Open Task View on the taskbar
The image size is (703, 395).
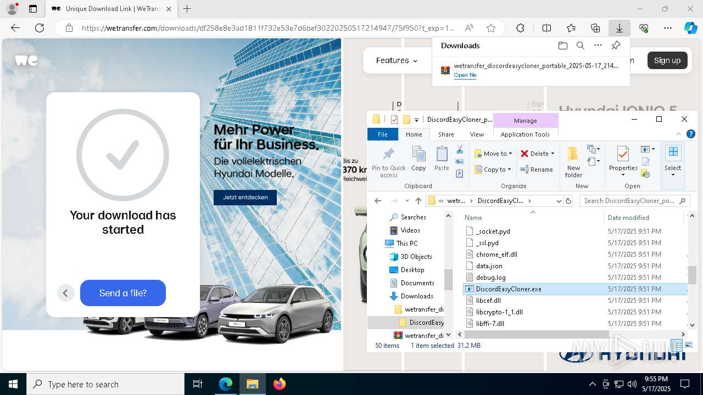pyautogui.click(x=198, y=384)
